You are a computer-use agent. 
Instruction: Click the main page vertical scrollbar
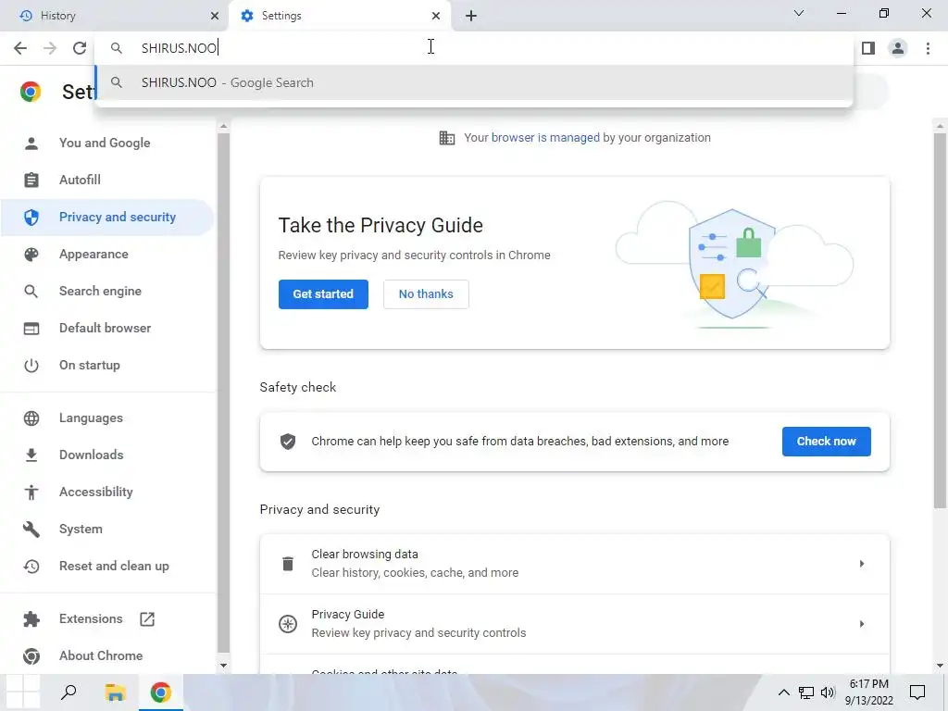[x=940, y=320]
